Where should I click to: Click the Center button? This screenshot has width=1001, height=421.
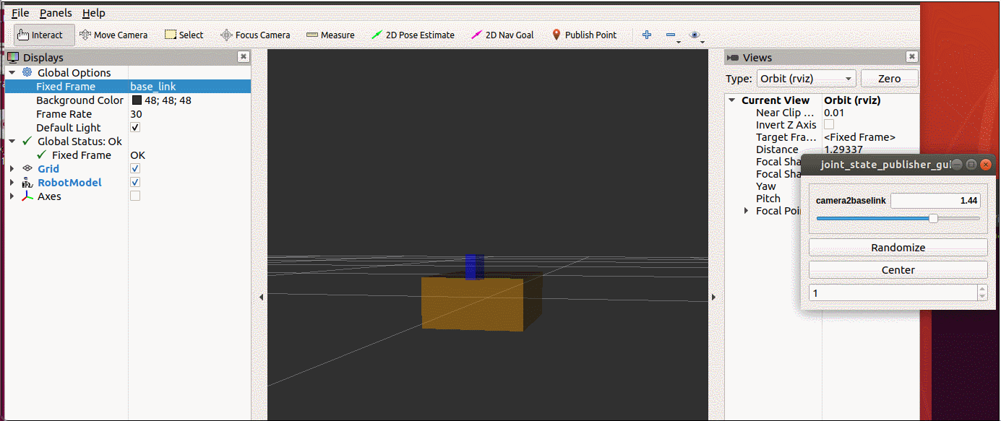[898, 270]
